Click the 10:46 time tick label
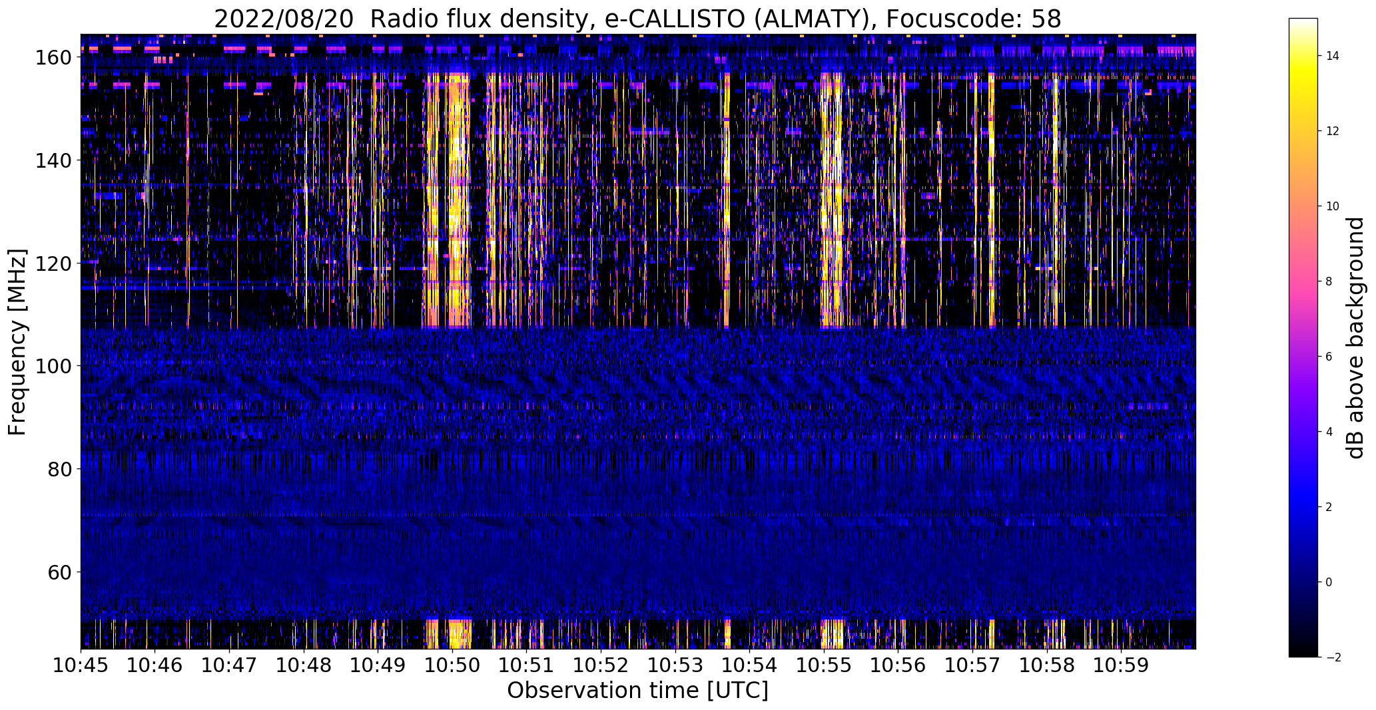The image size is (1376, 710). [x=155, y=664]
